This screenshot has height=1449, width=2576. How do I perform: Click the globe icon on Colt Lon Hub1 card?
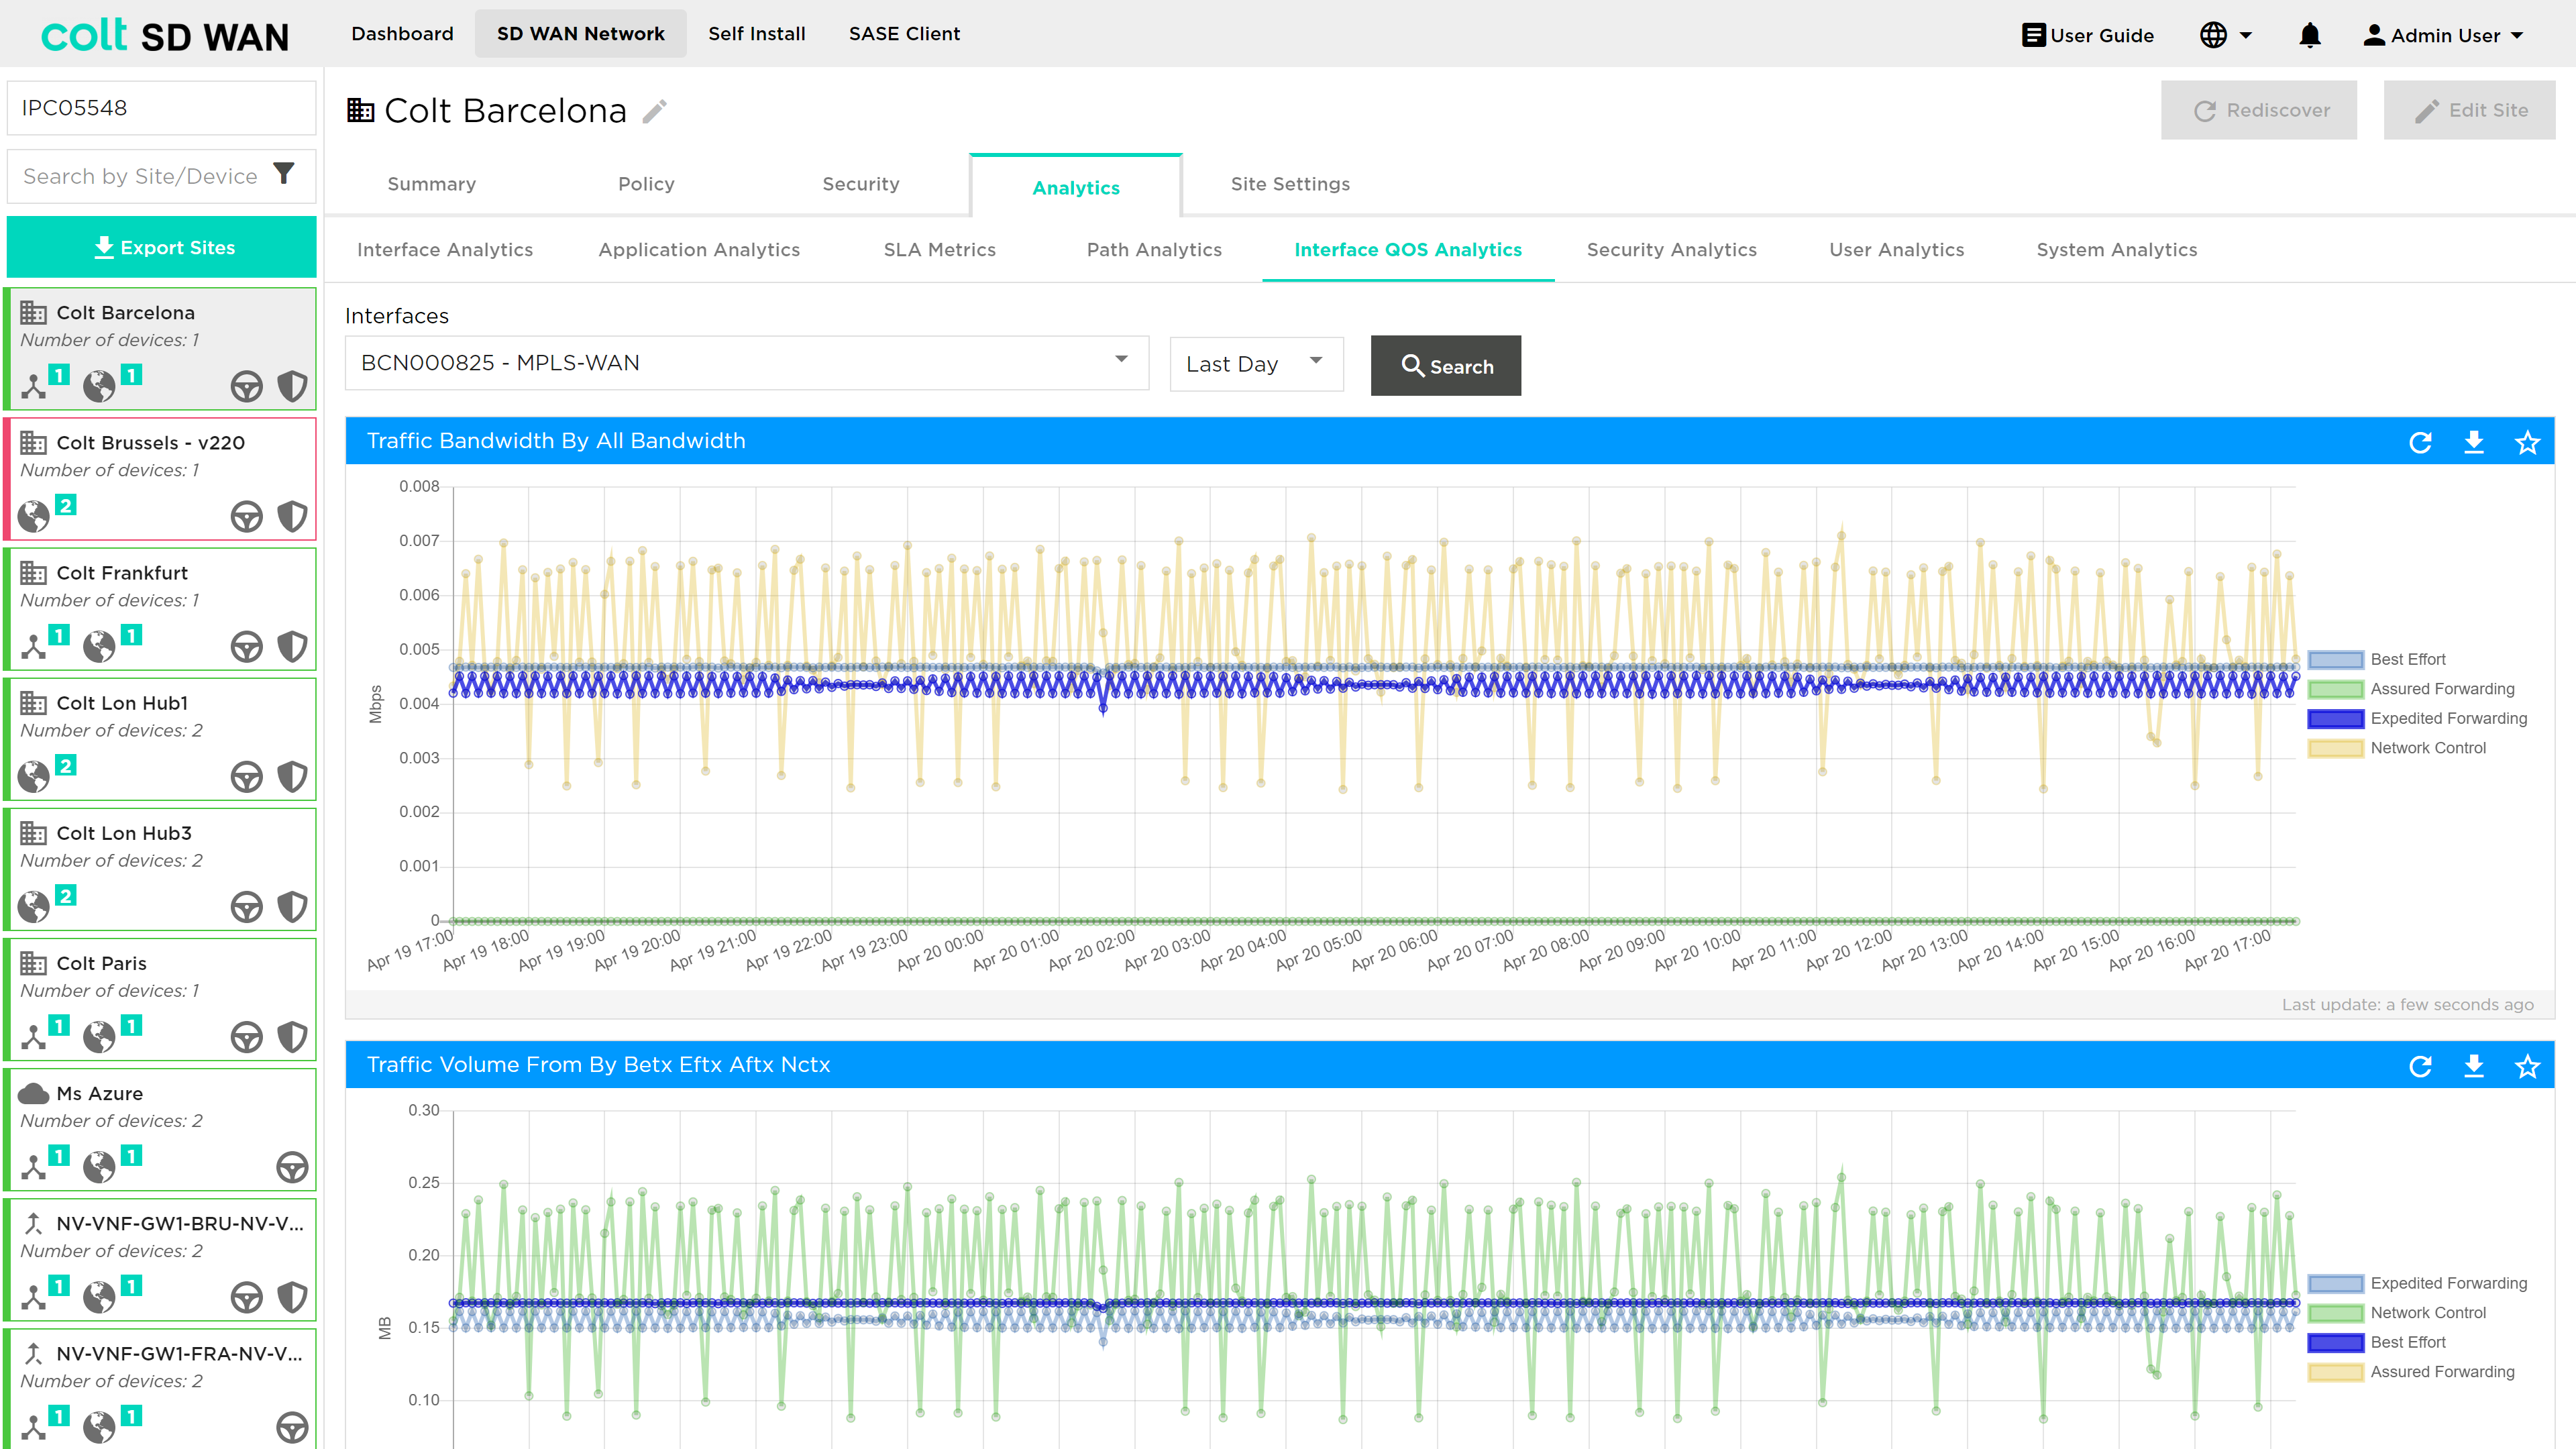point(34,776)
